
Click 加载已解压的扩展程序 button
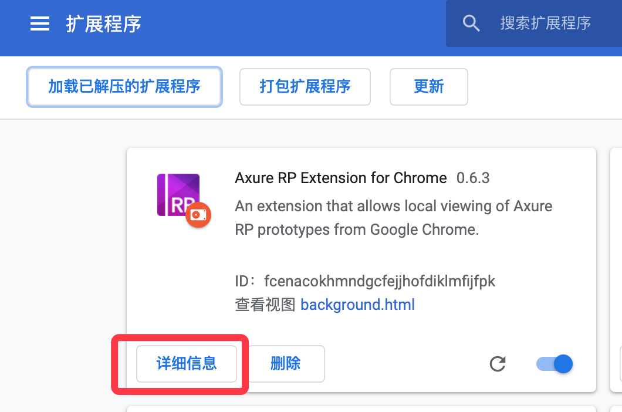point(124,86)
